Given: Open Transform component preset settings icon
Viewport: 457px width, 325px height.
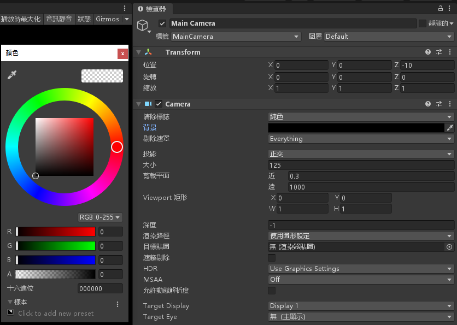Looking at the screenshot, I should point(439,52).
